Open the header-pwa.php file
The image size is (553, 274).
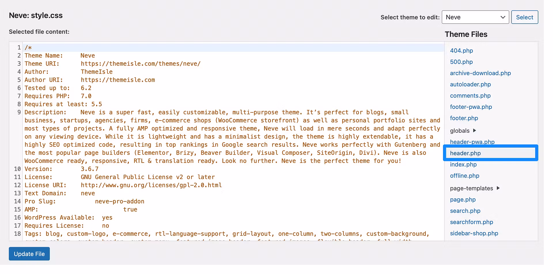point(472,142)
